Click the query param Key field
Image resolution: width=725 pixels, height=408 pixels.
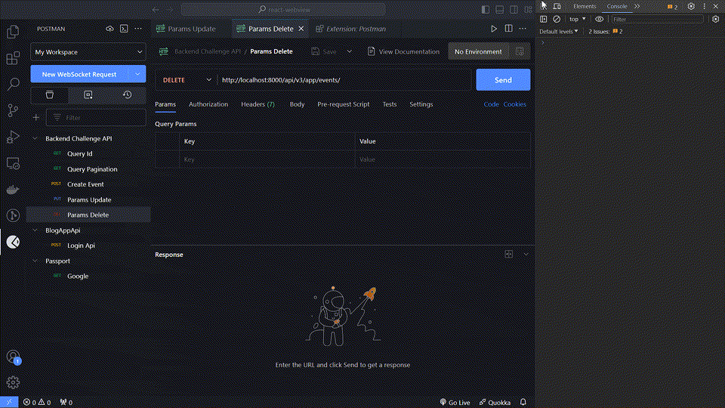coord(267,159)
